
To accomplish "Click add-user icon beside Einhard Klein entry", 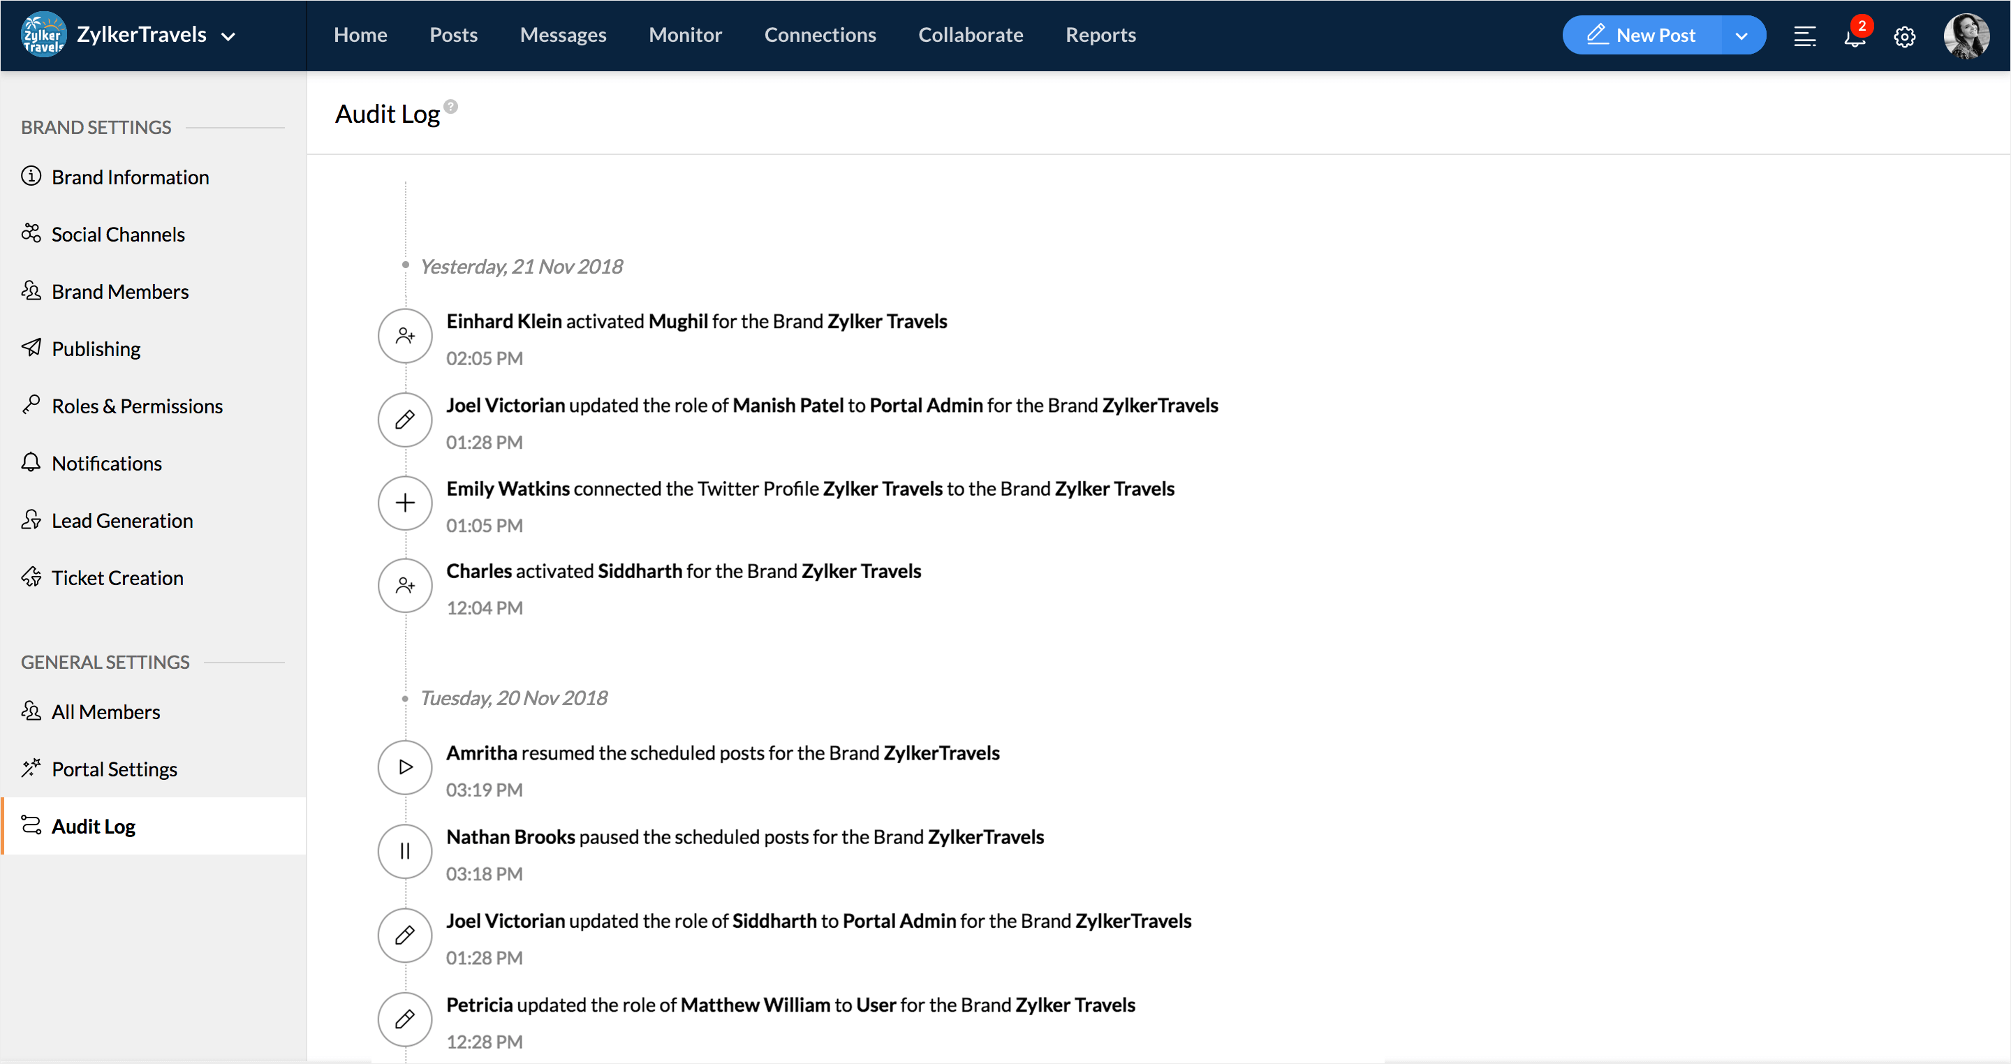I will pos(404,336).
